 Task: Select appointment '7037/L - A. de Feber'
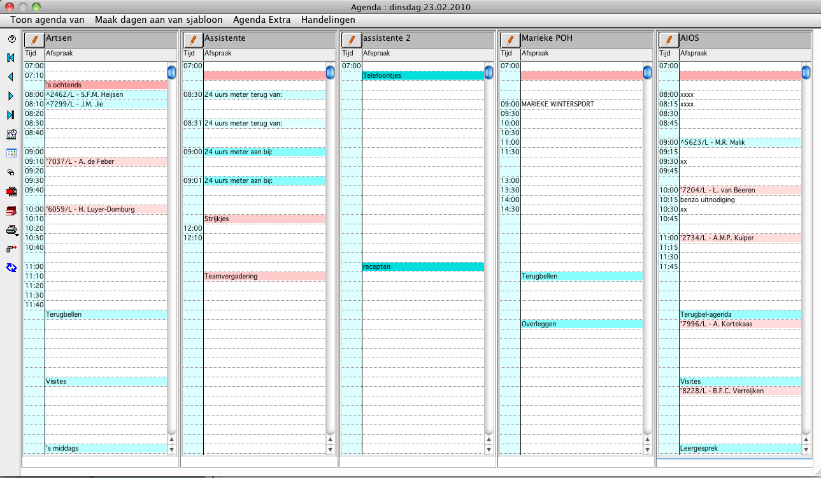tap(106, 161)
